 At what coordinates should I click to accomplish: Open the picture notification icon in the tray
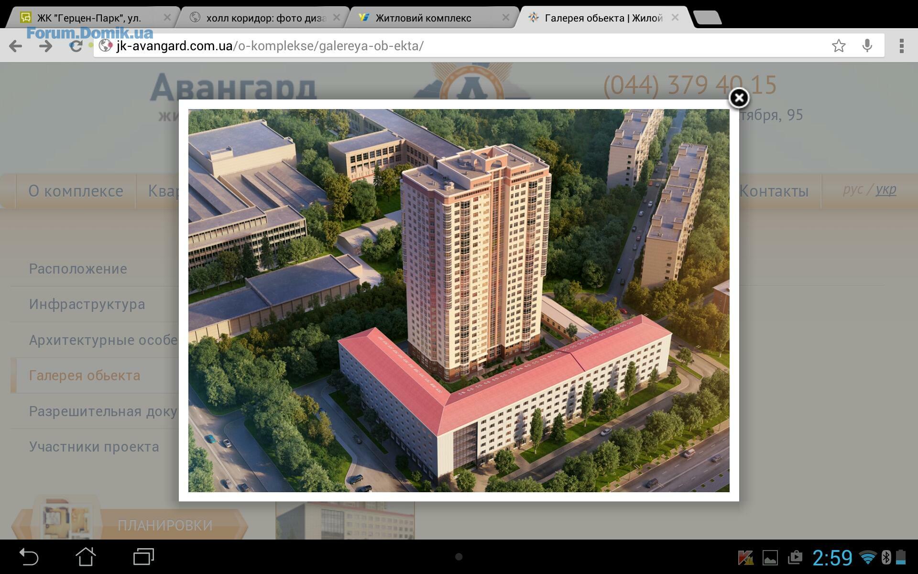(x=770, y=558)
